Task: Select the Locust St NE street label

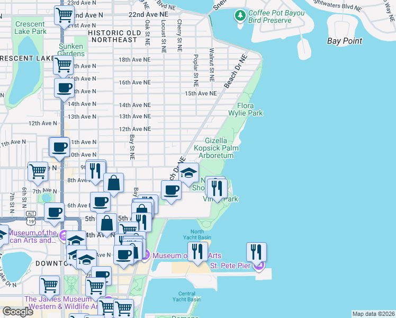Action: pyautogui.click(x=164, y=36)
